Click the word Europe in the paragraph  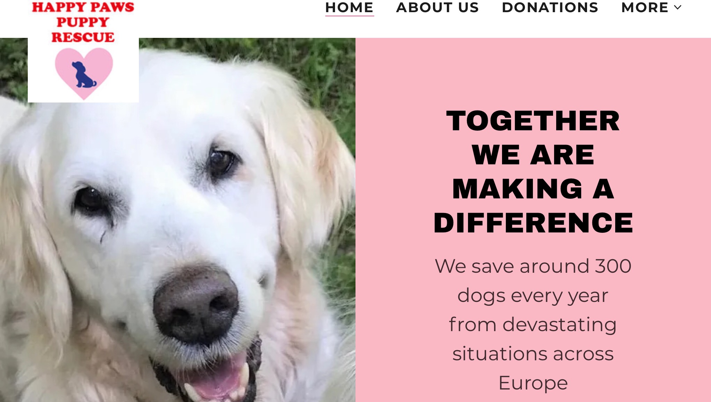point(533,383)
